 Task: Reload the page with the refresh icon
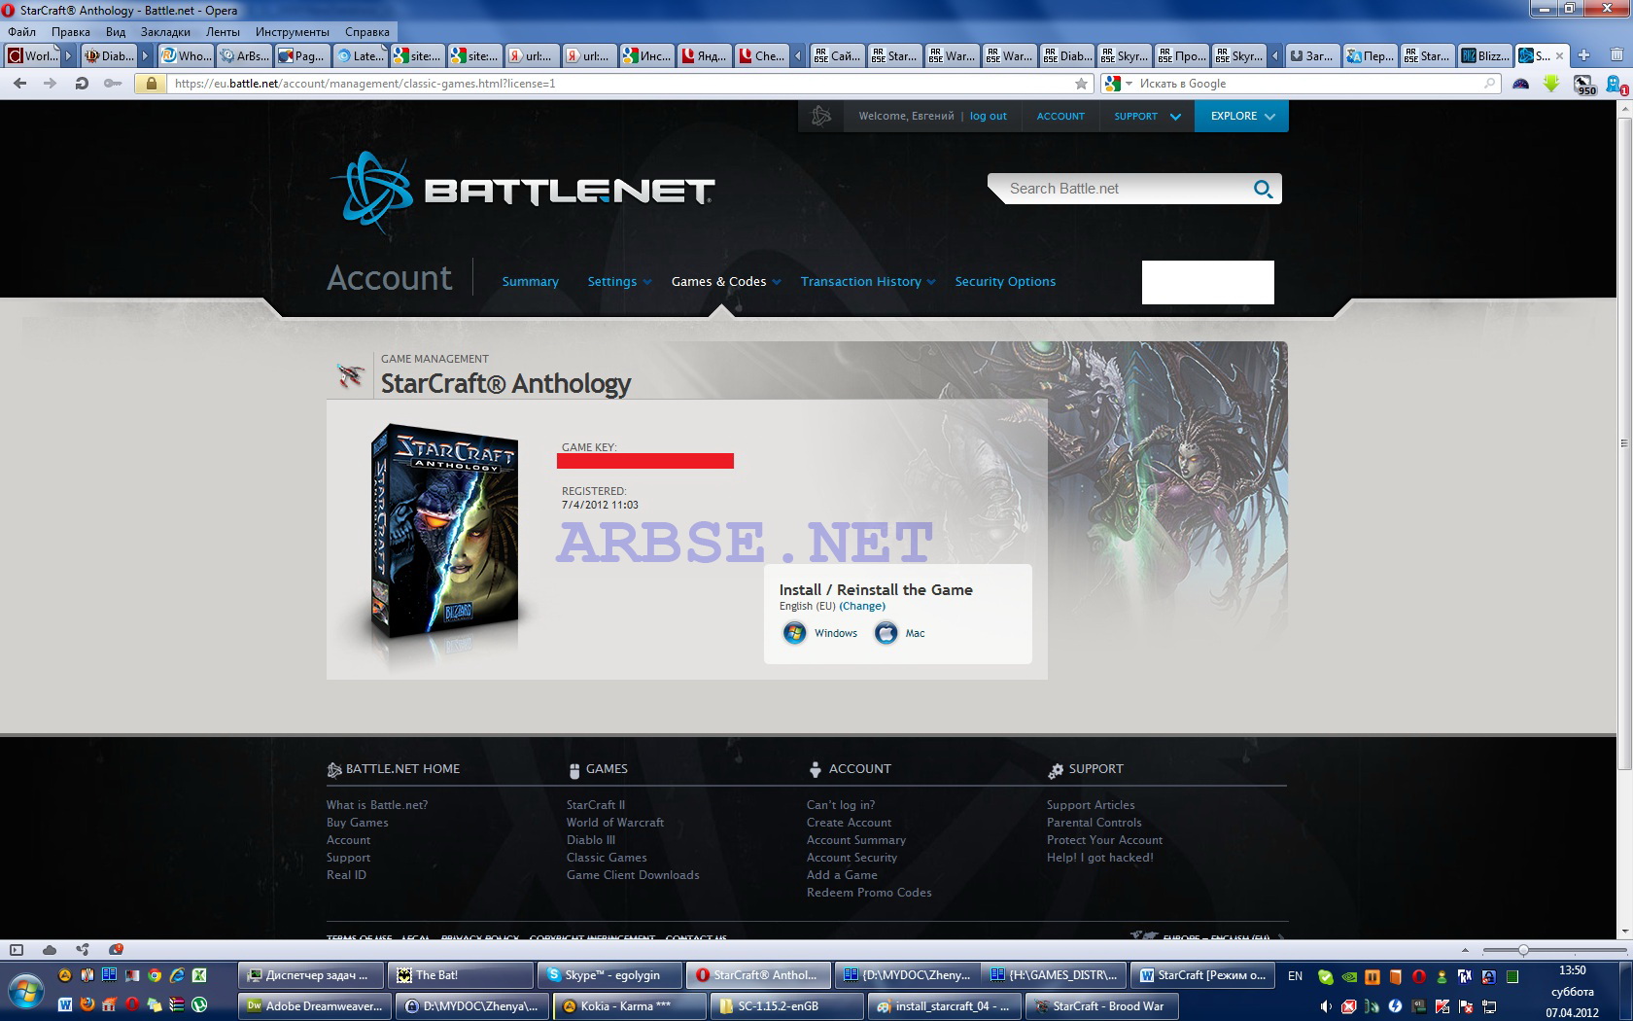(x=82, y=84)
